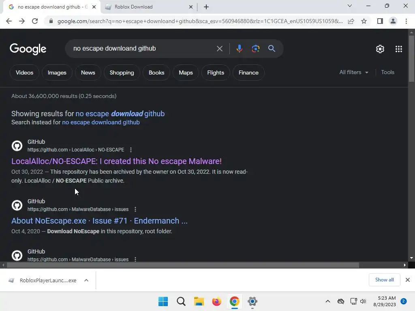Click the scroll right arrow of horizontal scrollbar
Image resolution: width=415 pixels, height=311 pixels.
point(405,265)
